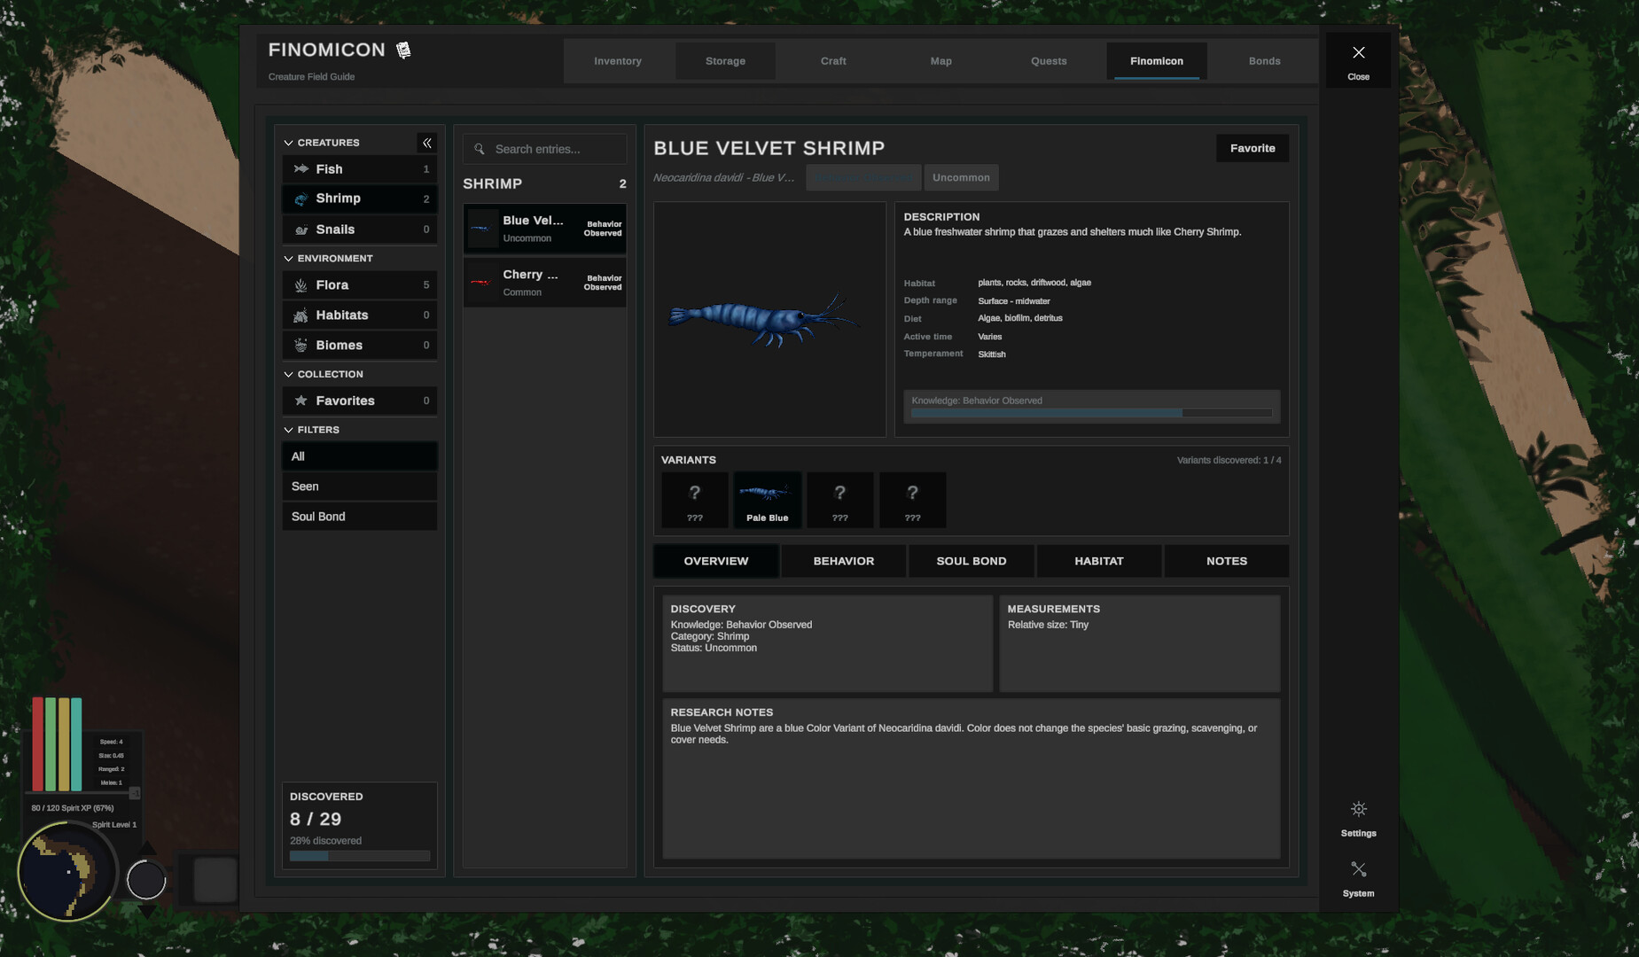
Task: Select the Pale Blue variant
Action: click(x=768, y=501)
